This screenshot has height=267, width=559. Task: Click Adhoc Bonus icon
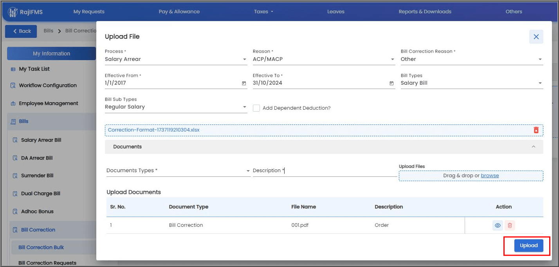15,212
